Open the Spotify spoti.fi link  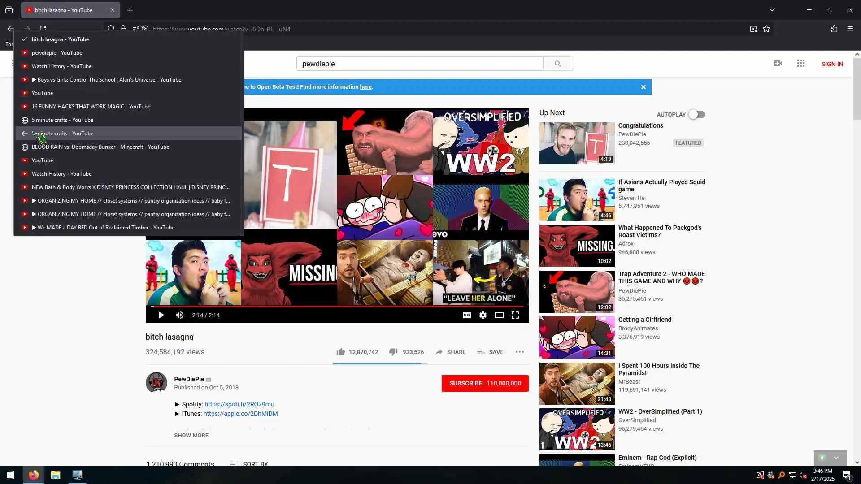pyautogui.click(x=239, y=404)
